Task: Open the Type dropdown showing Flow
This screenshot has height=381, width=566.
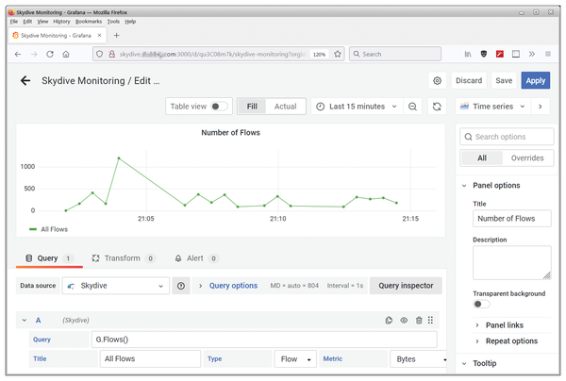Action: tap(295, 359)
